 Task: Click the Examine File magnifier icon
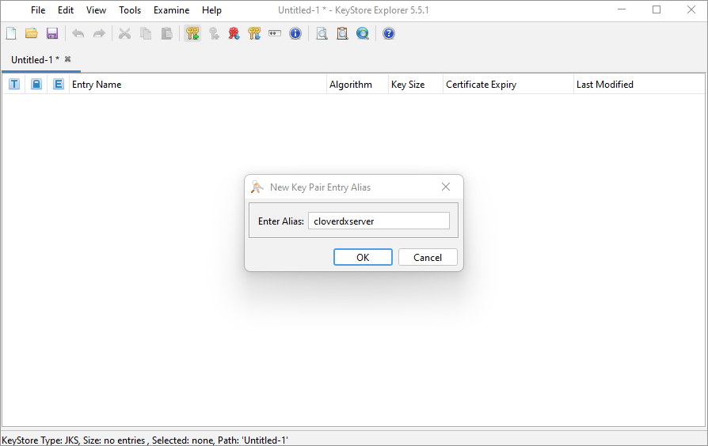point(322,33)
